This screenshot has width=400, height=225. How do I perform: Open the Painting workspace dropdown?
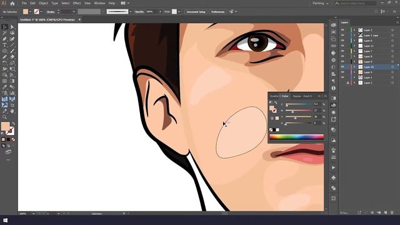pos(321,3)
